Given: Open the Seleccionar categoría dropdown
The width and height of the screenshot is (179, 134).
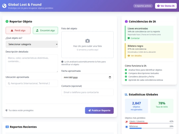Looking at the screenshot, I should click(x=32, y=44).
